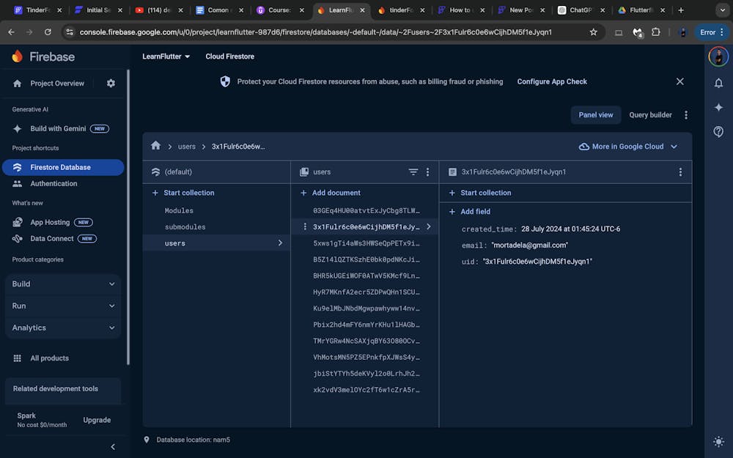The height and width of the screenshot is (458, 733).
Task: Switch to the ChatGPT browser tab
Action: [x=581, y=10]
